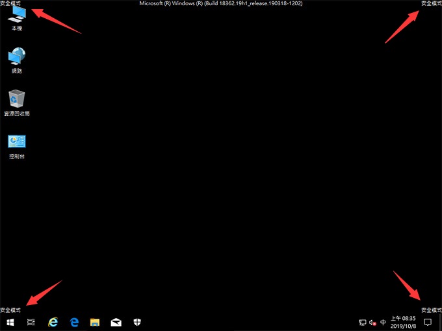
Task: Open the Action Center notification icon
Action: pyautogui.click(x=427, y=322)
